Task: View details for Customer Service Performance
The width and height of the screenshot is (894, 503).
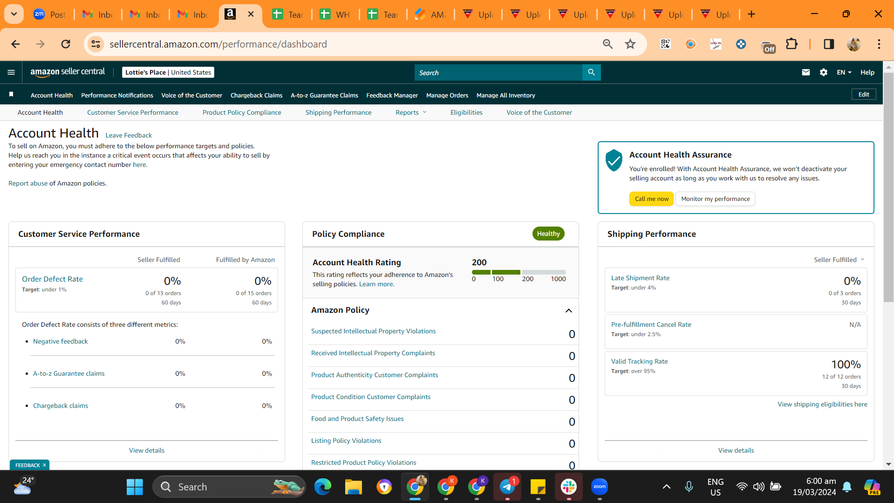Action: pos(147,450)
